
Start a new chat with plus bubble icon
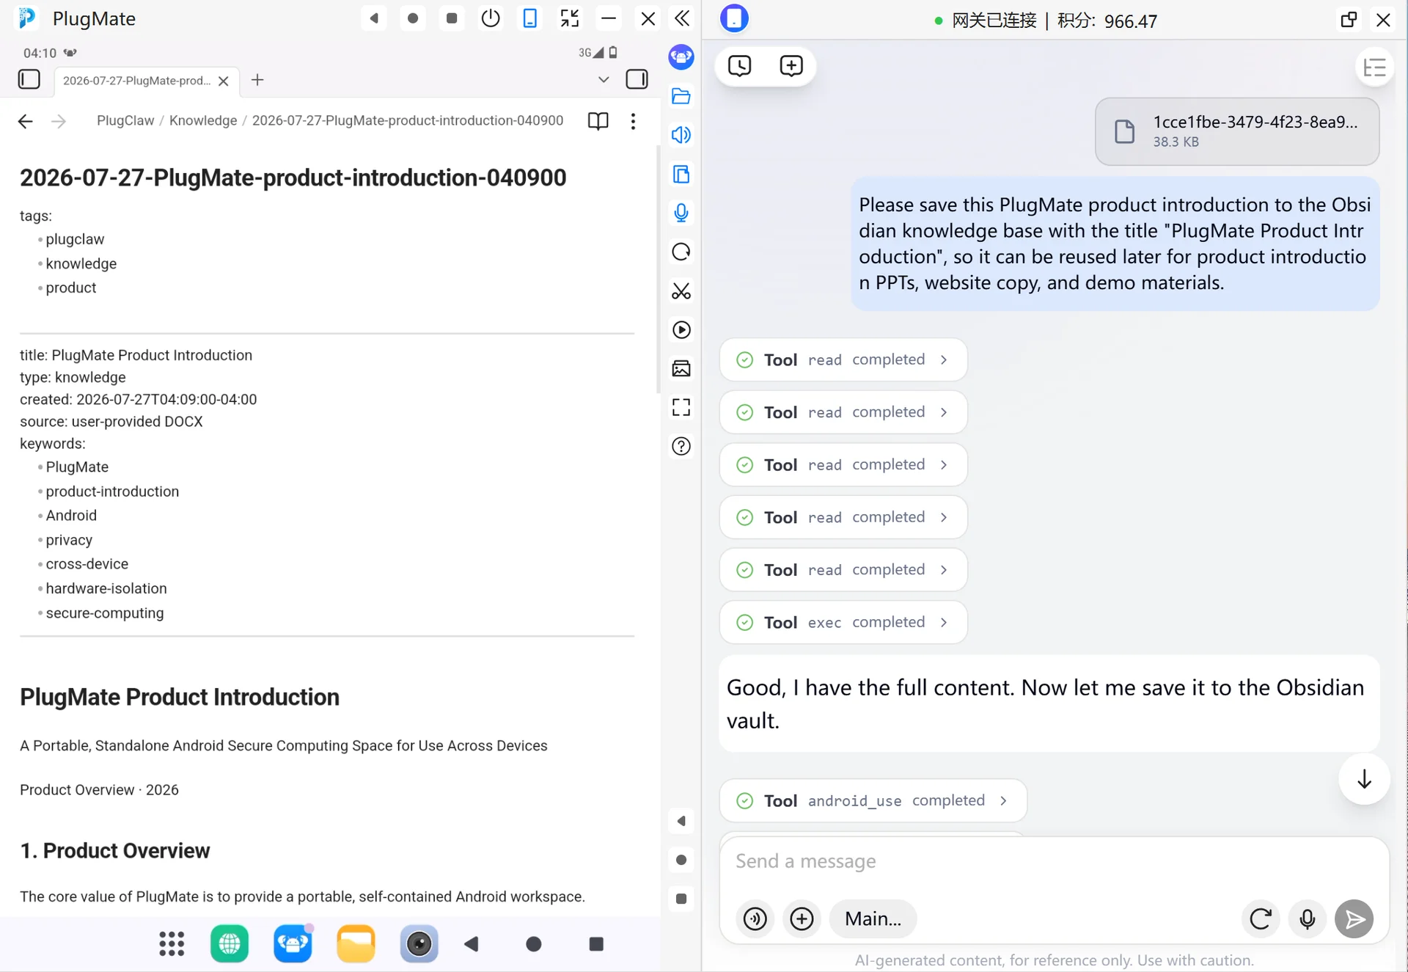pyautogui.click(x=791, y=66)
